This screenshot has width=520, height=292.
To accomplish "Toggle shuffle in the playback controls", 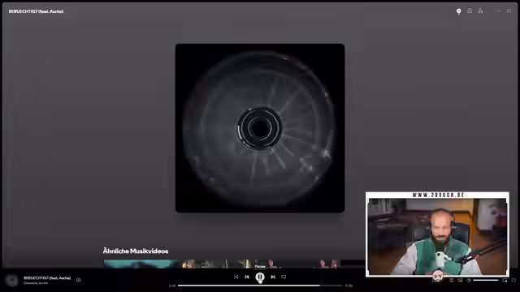I will [x=236, y=277].
